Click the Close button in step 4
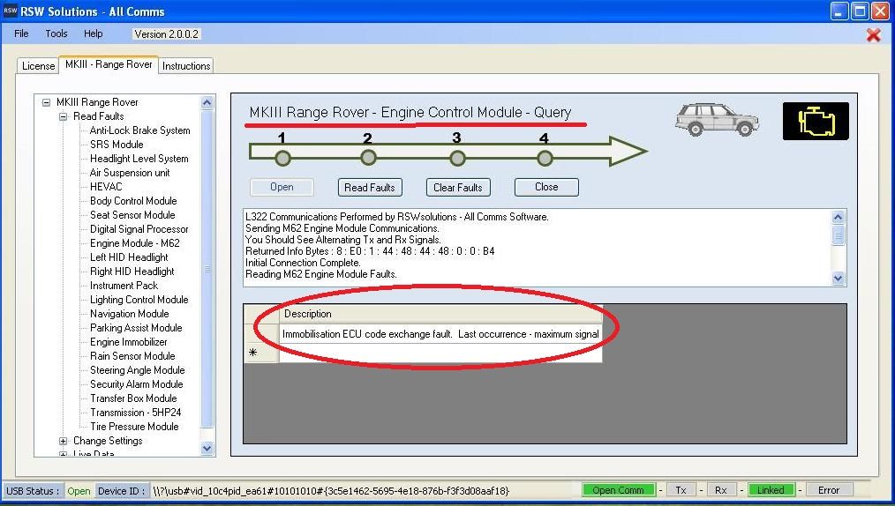This screenshot has width=895, height=506. (x=546, y=187)
